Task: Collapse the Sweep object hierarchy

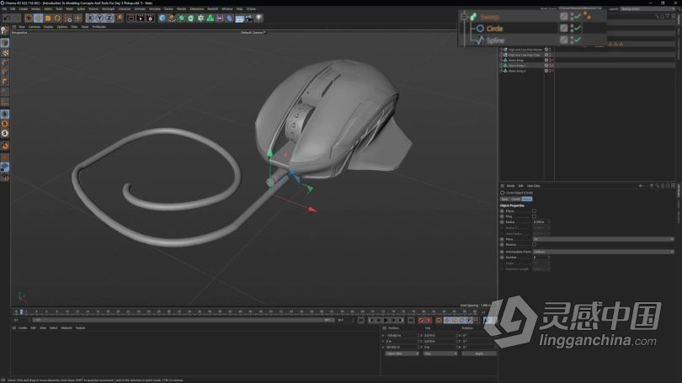Action: 464,17
